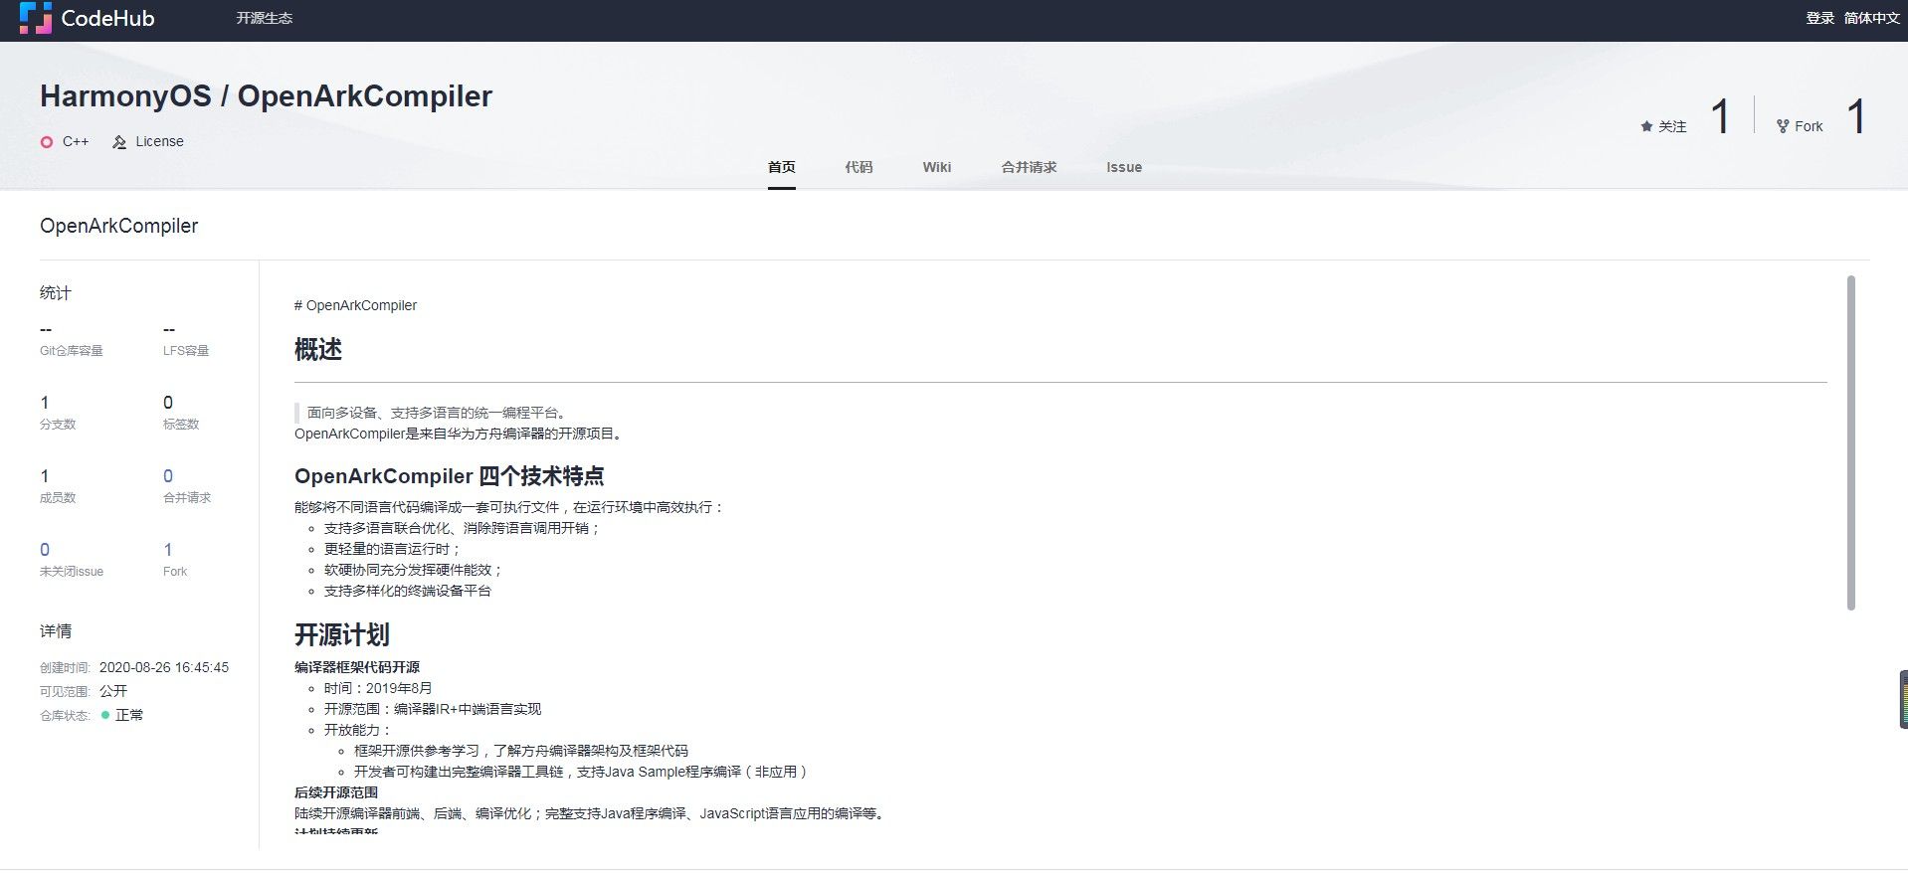1908x875 pixels.
Task: Click the 统计 section heading
Action: pos(56,293)
